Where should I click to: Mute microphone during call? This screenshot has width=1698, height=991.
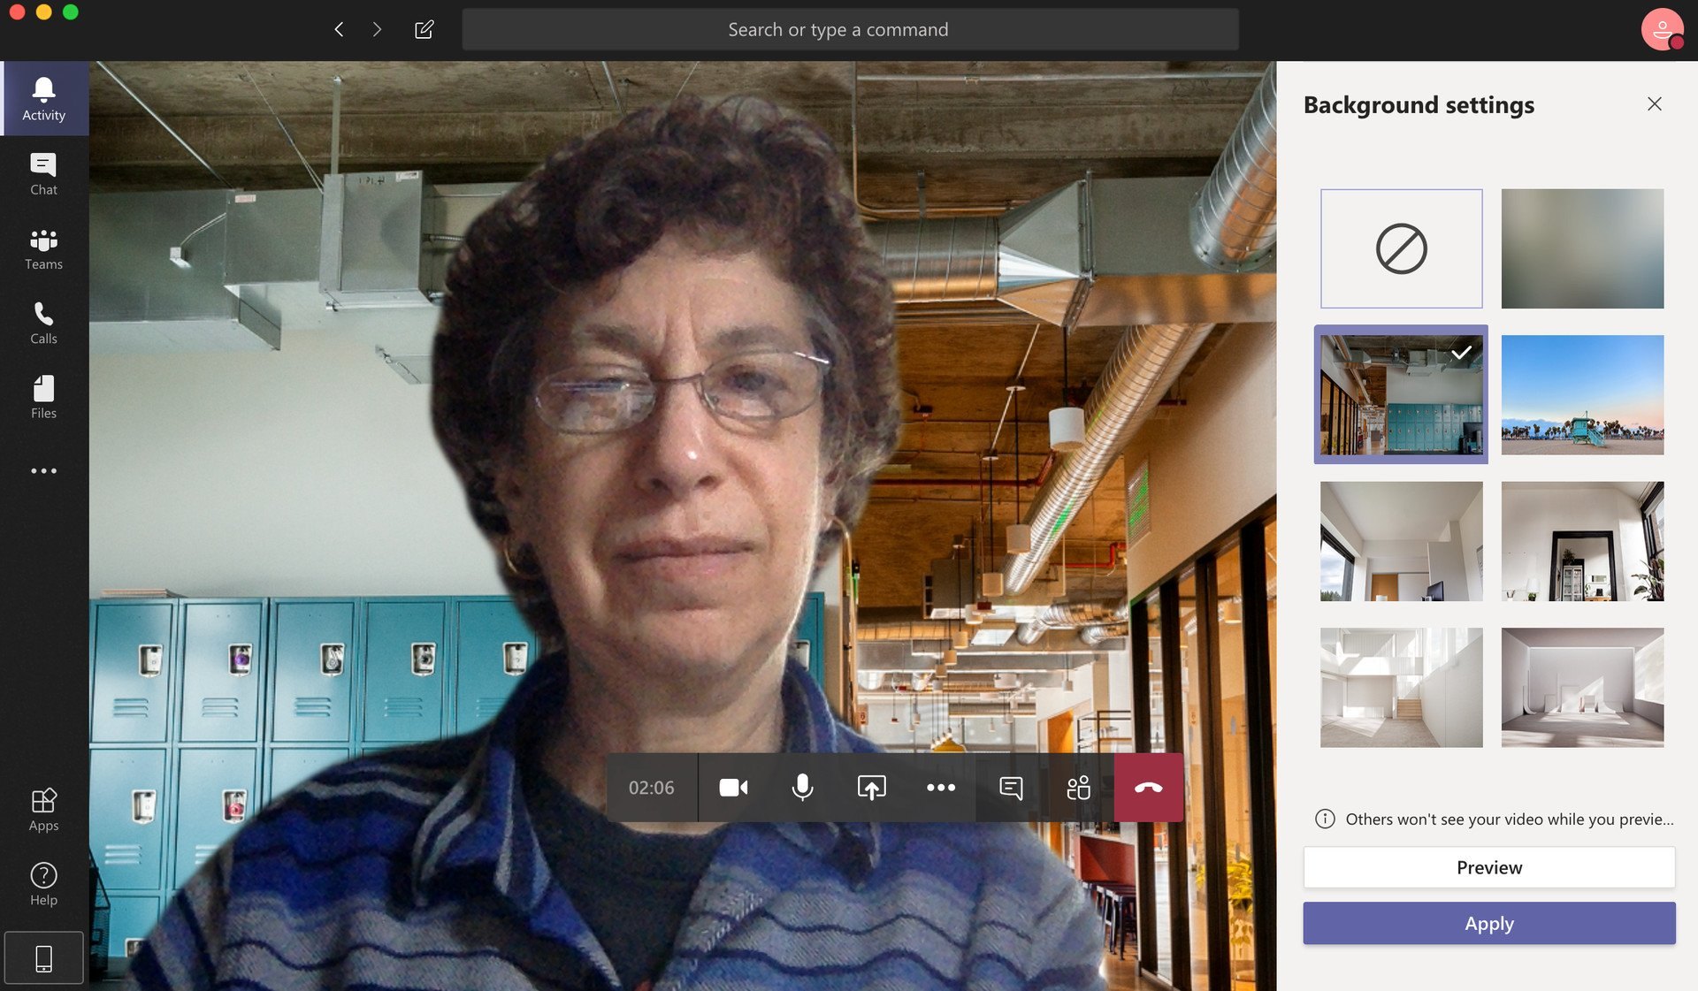[802, 787]
